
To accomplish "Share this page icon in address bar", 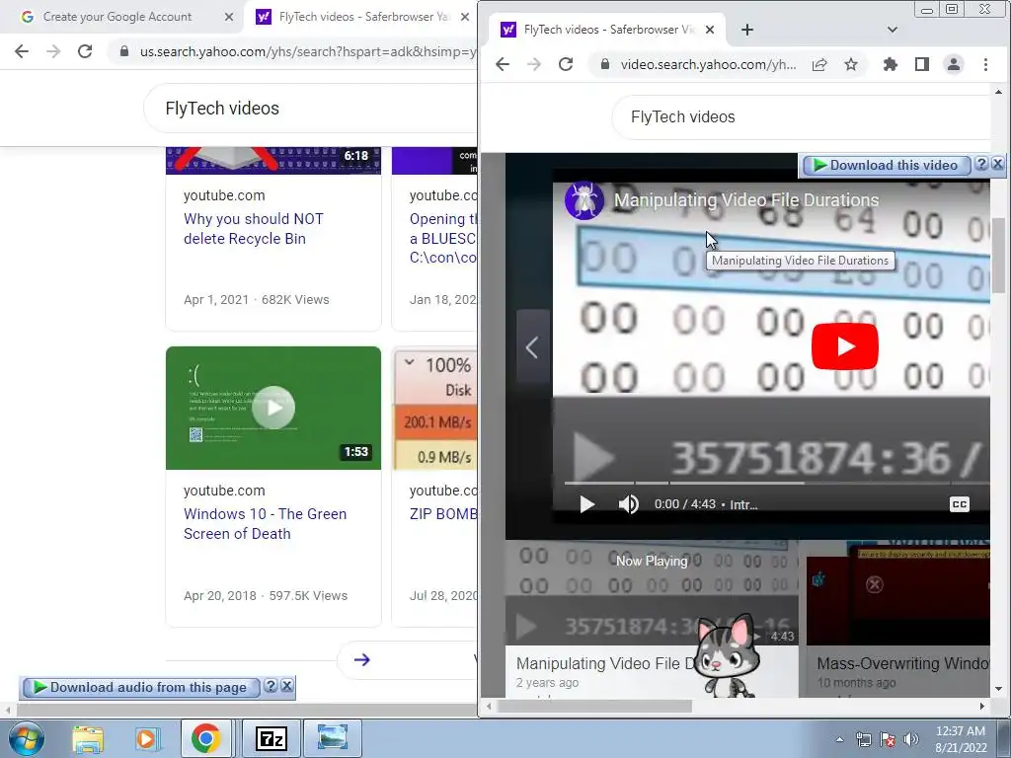I will (x=819, y=64).
